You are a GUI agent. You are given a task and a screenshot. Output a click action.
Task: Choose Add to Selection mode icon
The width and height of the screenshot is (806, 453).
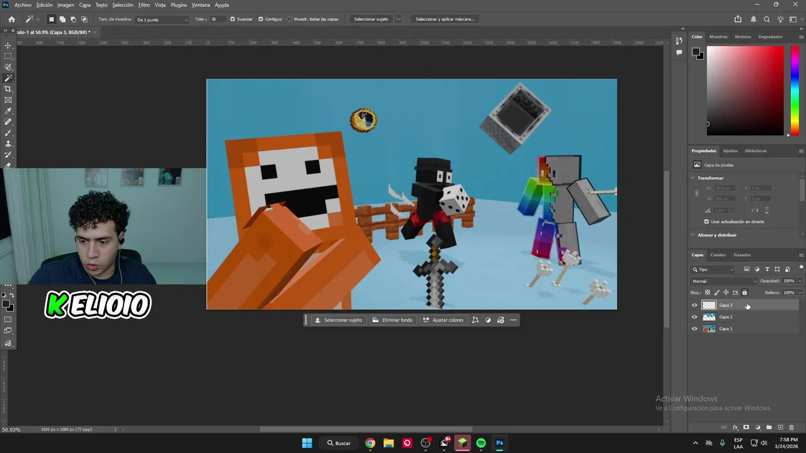pyautogui.click(x=62, y=20)
